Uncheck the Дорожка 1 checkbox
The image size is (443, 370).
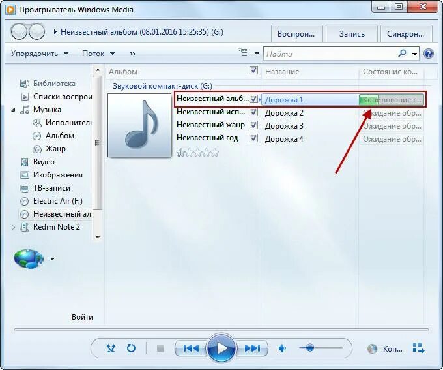pyautogui.click(x=253, y=99)
